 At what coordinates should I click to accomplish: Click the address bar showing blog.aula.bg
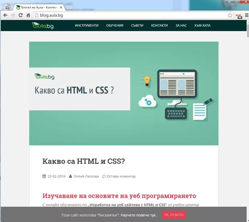click(x=133, y=15)
